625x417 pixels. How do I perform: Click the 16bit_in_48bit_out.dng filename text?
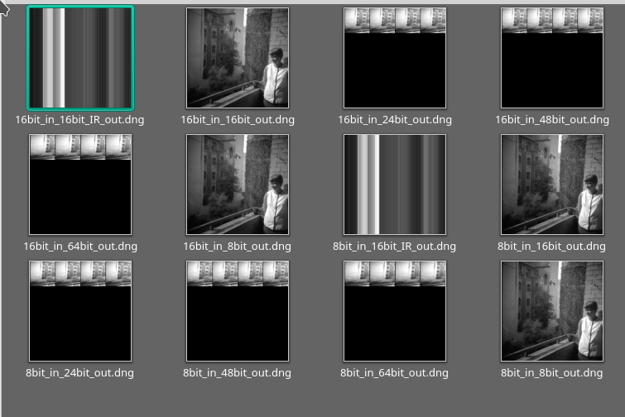pyautogui.click(x=552, y=120)
